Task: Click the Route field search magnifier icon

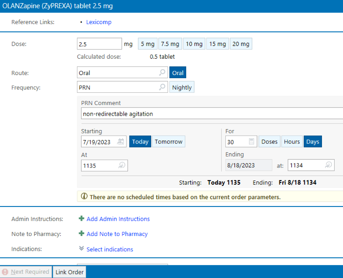Action: (162, 73)
